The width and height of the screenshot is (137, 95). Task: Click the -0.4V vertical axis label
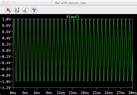[x=5, y=63]
